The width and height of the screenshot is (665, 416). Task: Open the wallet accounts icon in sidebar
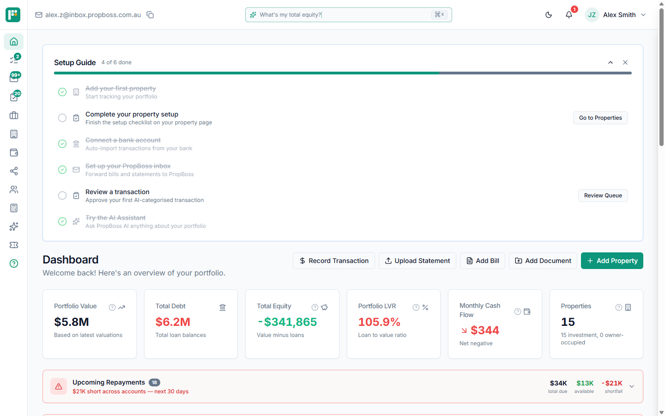point(13,153)
